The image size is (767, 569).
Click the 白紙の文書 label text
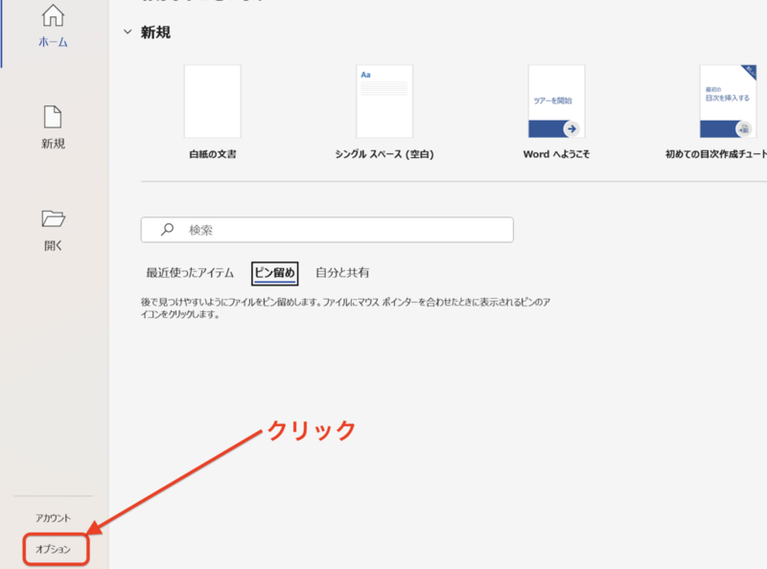212,154
